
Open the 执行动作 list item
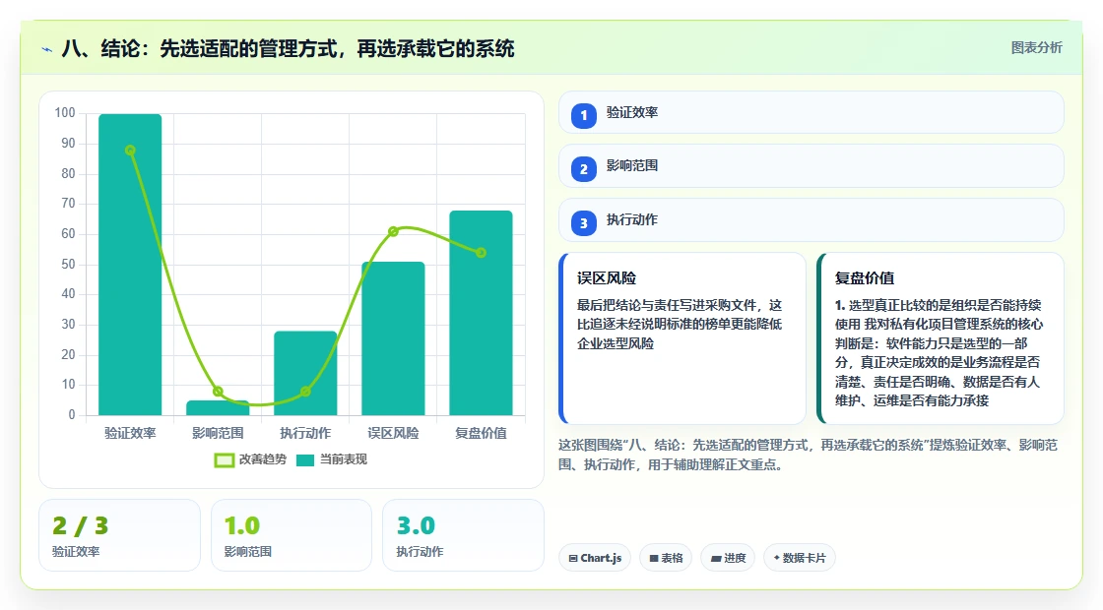[811, 220]
